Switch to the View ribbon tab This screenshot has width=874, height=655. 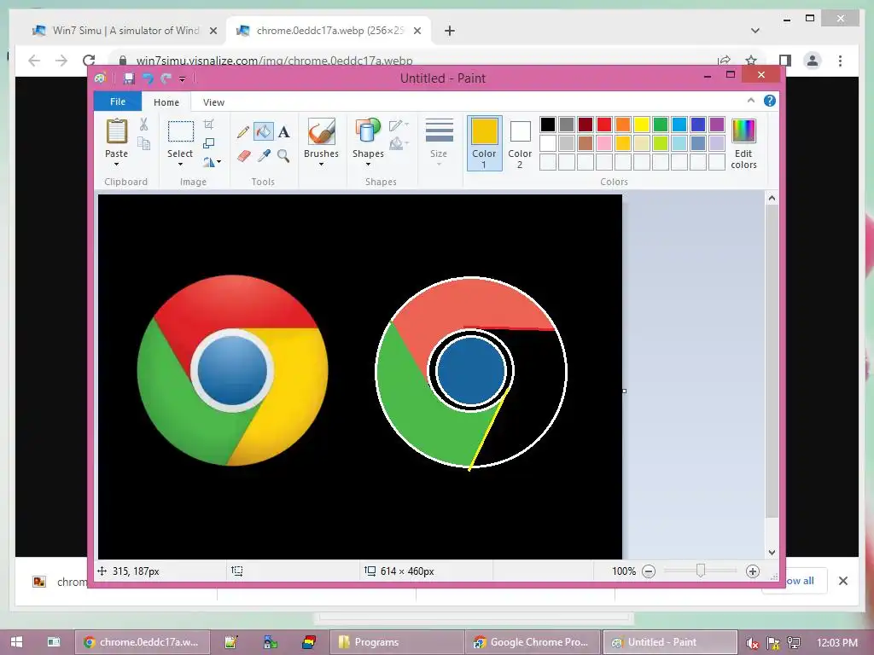(213, 102)
